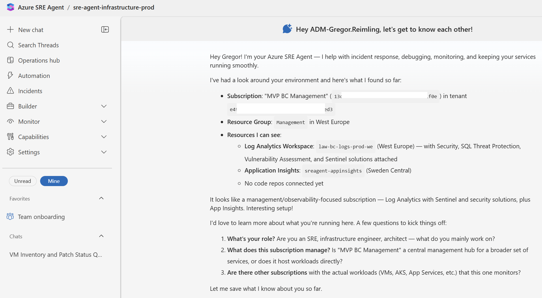The width and height of the screenshot is (542, 298).
Task: Click the Incidents warning triangle icon
Action: point(10,91)
